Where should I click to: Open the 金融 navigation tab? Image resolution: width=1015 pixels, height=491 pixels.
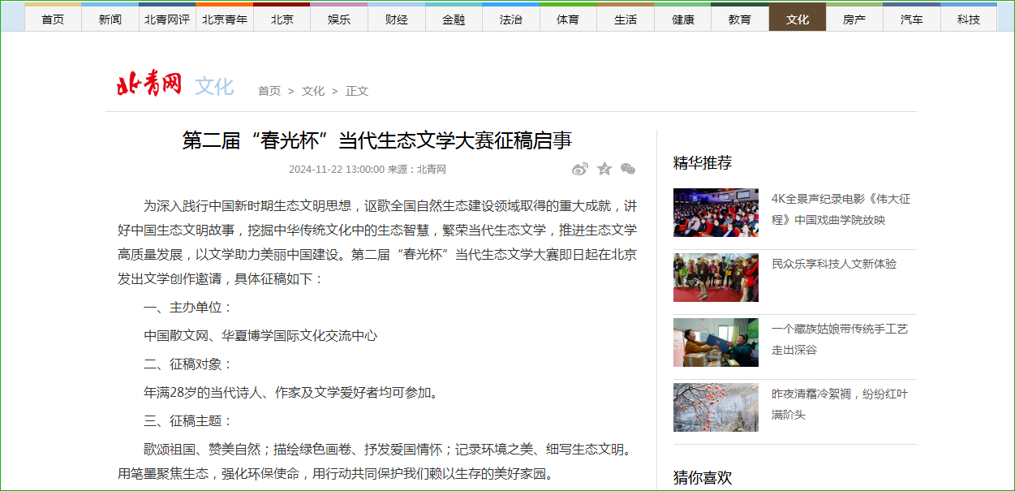(454, 18)
